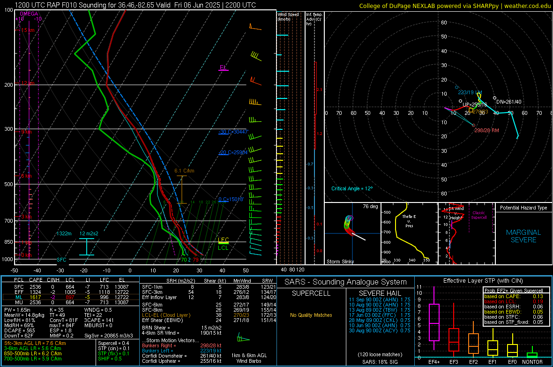553x367 pixels.
Task: Click the 6.1 C/km lapse rate label
Action: (184, 171)
